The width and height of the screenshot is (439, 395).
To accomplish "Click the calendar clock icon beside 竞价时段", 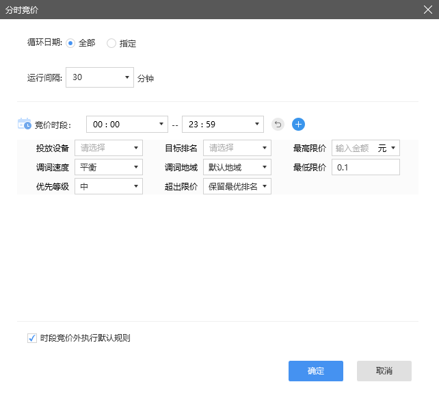I will pos(25,124).
